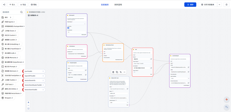Expand the 输出解析器/OutputParsers category
Image resolution: width=231 pixels, height=112 pixels.
pyautogui.click(x=13, y=62)
